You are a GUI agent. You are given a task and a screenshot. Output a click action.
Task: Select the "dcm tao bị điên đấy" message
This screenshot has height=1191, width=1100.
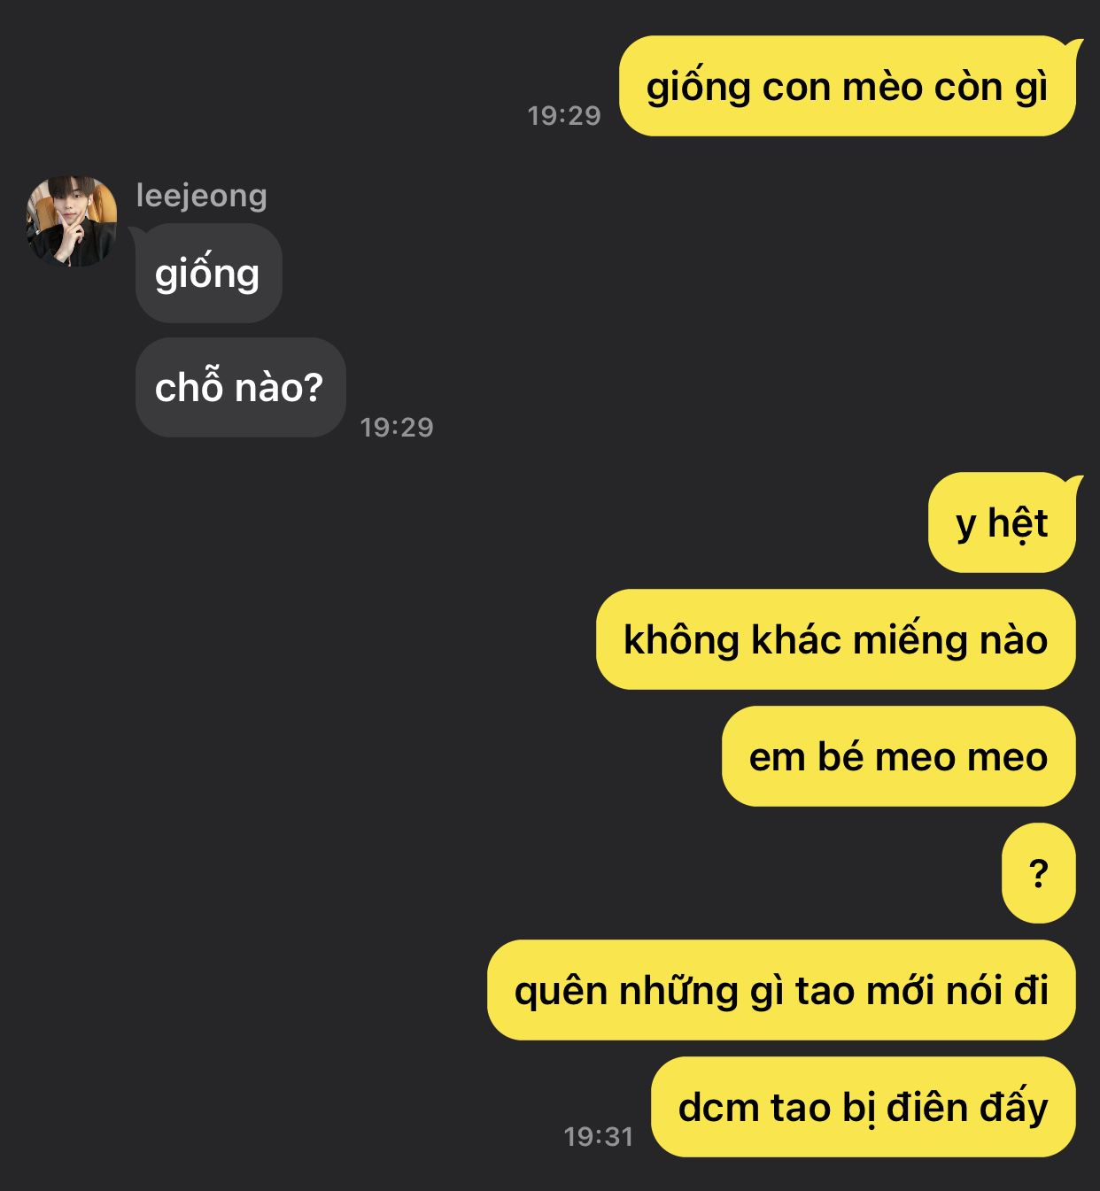point(864,1107)
